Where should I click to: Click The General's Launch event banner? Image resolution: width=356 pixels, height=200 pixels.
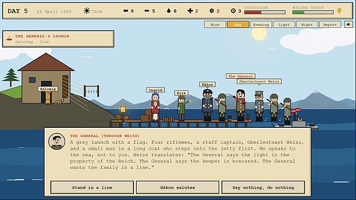pyautogui.click(x=59, y=39)
